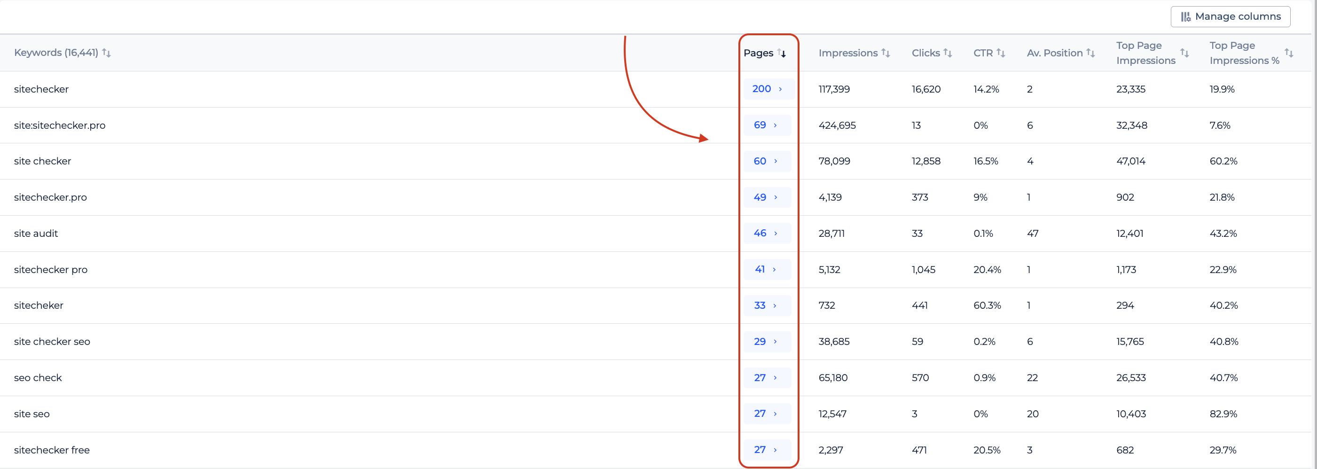
Task: Click clicks value 1,045
Action: click(x=923, y=269)
